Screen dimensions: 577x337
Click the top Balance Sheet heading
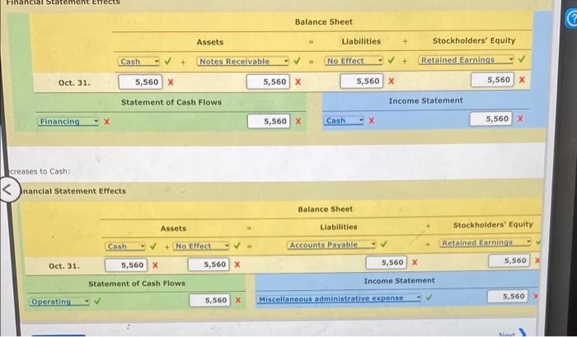coord(324,21)
